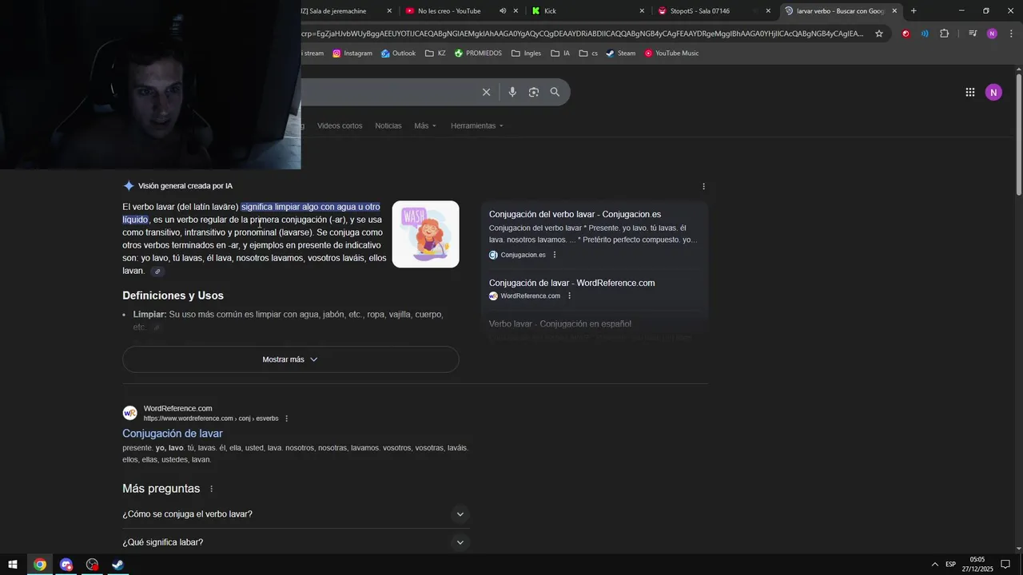Screen dimensions: 1023x575
Task: Open options next to Más preguntas
Action: 212,489
